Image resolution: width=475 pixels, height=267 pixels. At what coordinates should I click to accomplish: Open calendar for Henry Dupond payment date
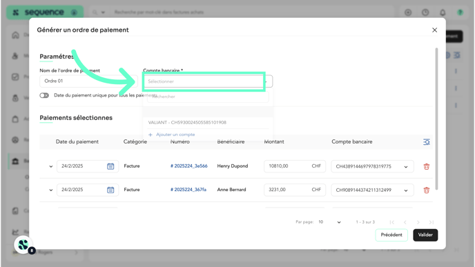pyautogui.click(x=110, y=166)
